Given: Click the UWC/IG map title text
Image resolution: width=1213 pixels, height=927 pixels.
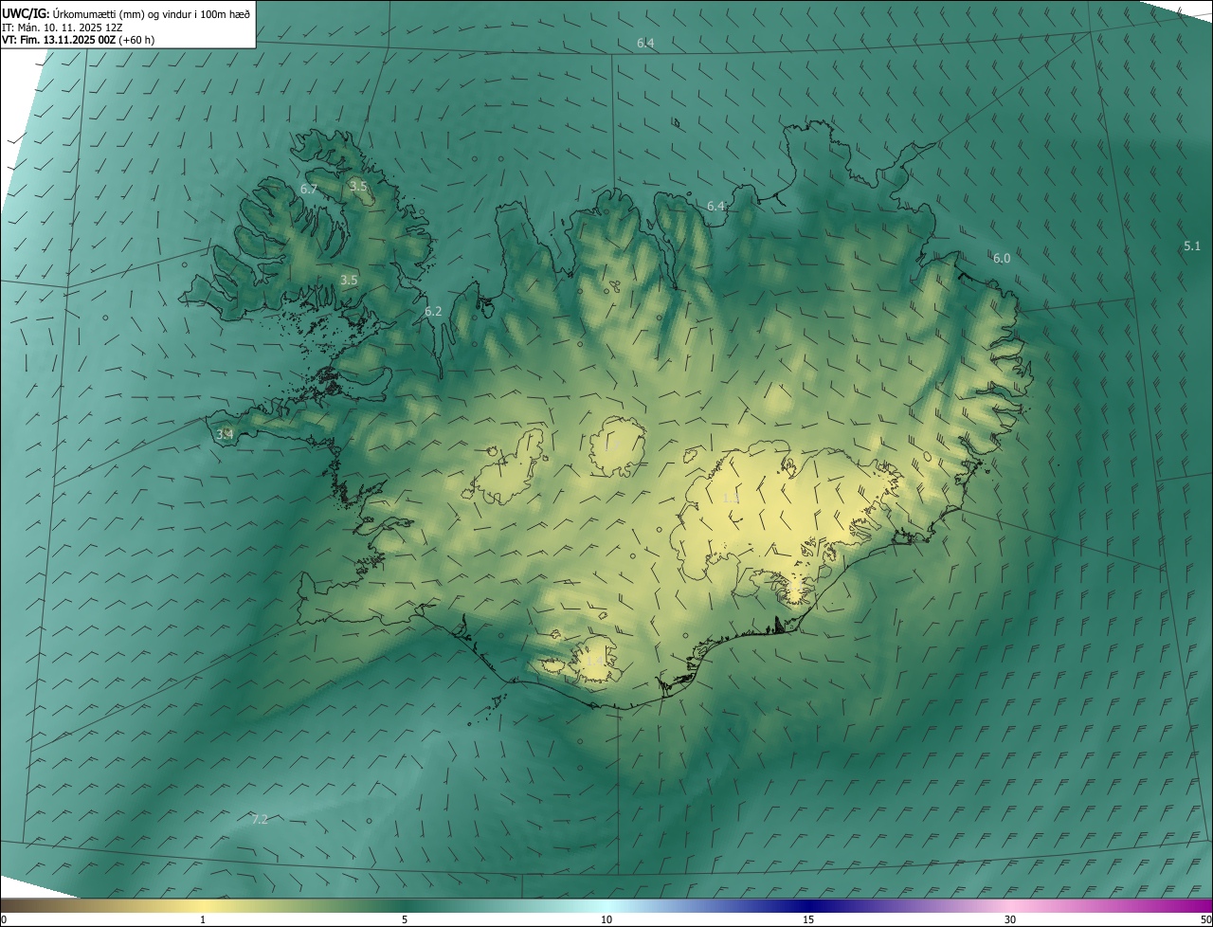Looking at the screenshot, I should click(x=126, y=12).
